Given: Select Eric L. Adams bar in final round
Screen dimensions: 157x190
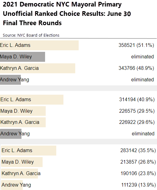Looking at the screenshot, I should [x=39, y=45].
